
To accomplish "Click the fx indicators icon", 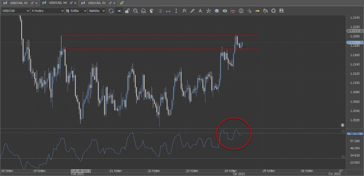I will [x=184, y=11].
